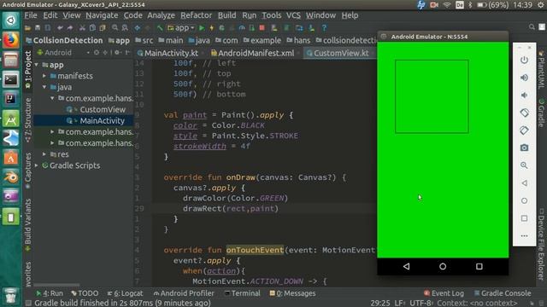Screen dimensions: 547x307
Task: Click the emulator sidebar home circle
Action: pyautogui.click(x=524, y=201)
